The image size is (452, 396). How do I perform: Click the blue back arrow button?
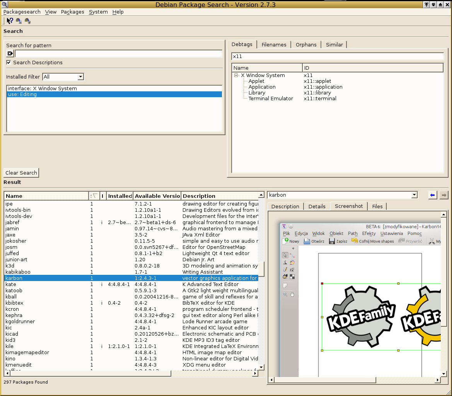tap(432, 195)
